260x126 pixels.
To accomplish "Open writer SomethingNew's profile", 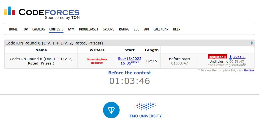I will (97, 59).
